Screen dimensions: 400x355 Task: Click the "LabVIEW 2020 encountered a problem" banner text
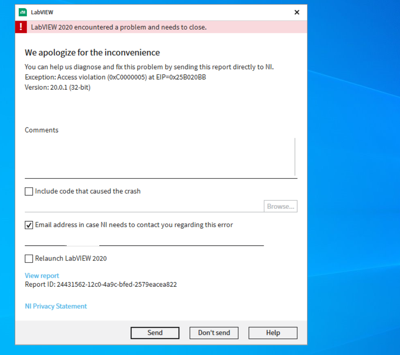click(119, 27)
